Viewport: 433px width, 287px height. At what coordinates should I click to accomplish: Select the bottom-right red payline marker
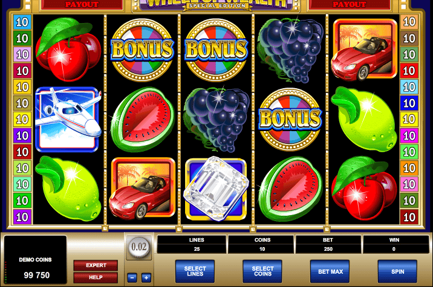(409, 217)
